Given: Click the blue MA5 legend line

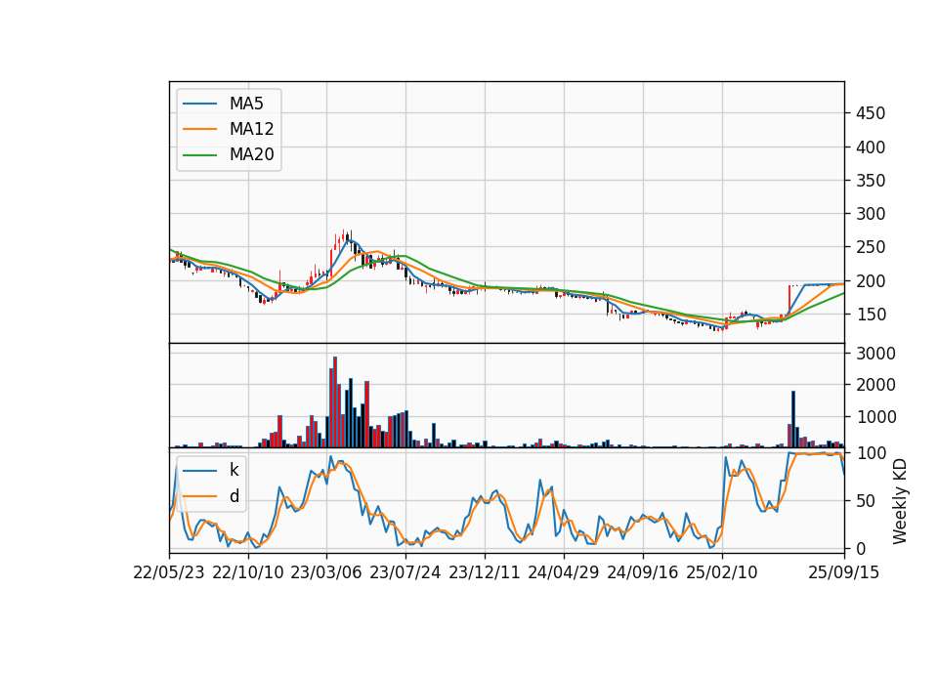Looking at the screenshot, I should click(199, 104).
